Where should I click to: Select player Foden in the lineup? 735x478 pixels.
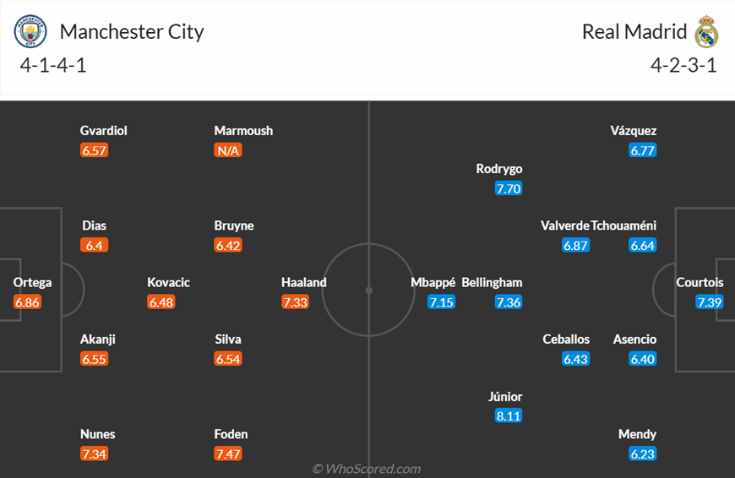(231, 434)
